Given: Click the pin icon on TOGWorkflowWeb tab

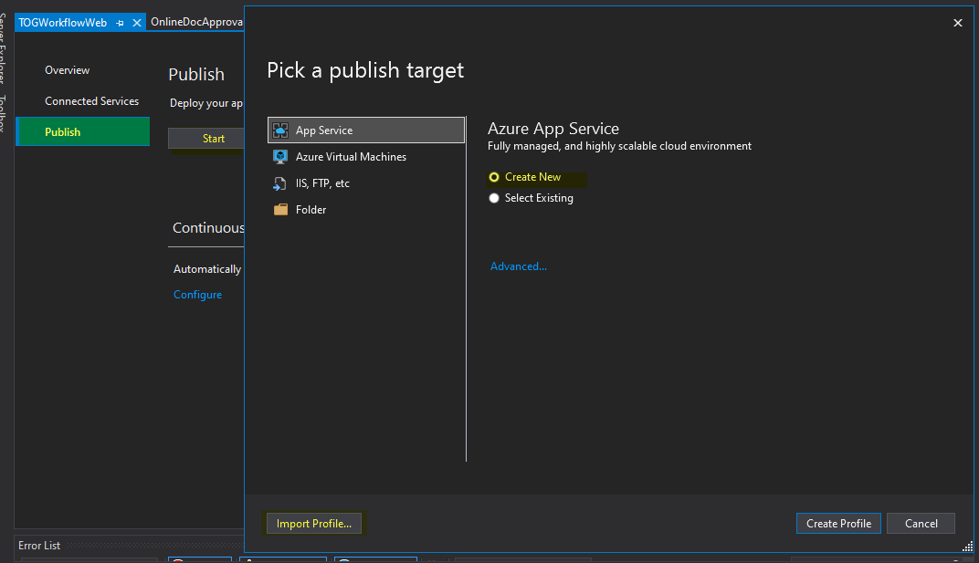Looking at the screenshot, I should click(121, 23).
